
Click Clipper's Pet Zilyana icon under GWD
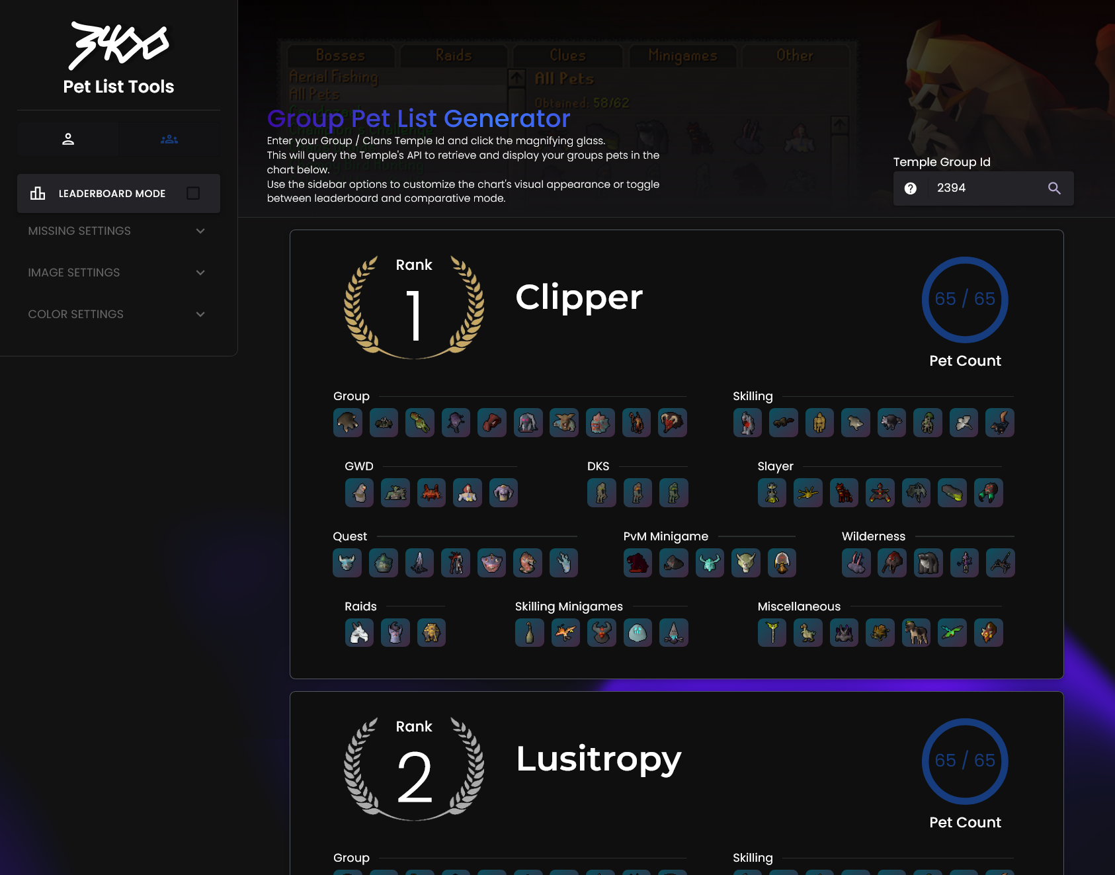click(468, 493)
